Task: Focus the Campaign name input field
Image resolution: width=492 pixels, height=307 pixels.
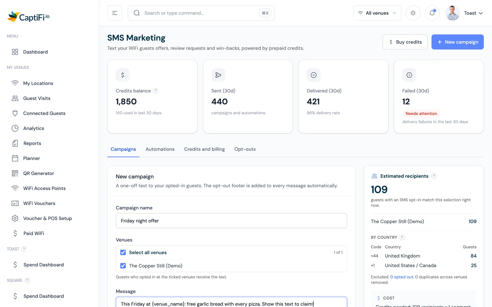Action: click(x=232, y=221)
